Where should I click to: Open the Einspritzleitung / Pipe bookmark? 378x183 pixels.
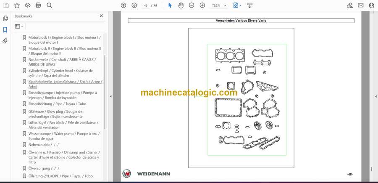click(57, 104)
